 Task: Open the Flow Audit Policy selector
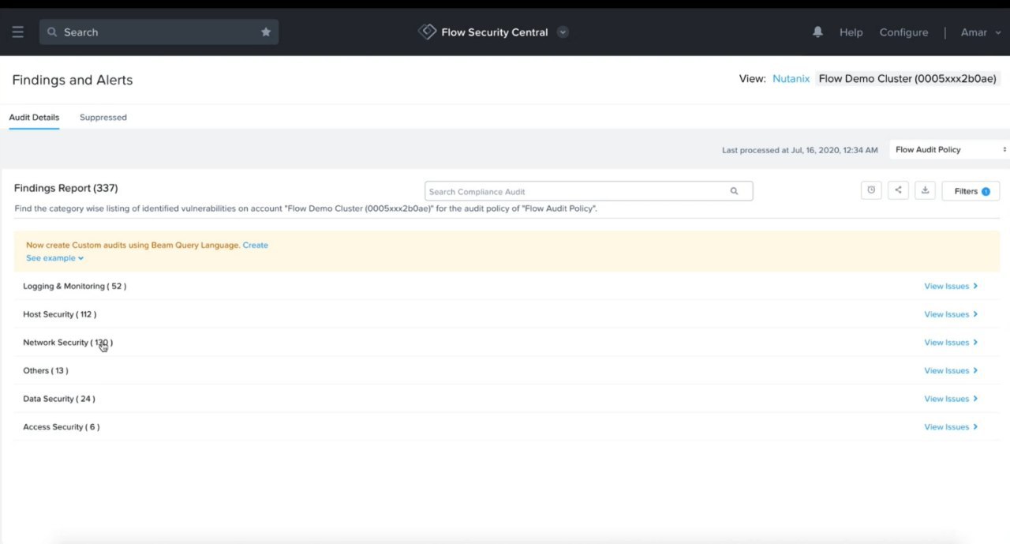(949, 149)
